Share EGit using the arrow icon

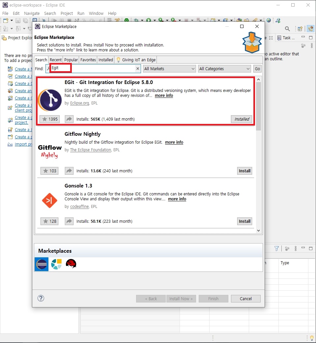point(69,119)
